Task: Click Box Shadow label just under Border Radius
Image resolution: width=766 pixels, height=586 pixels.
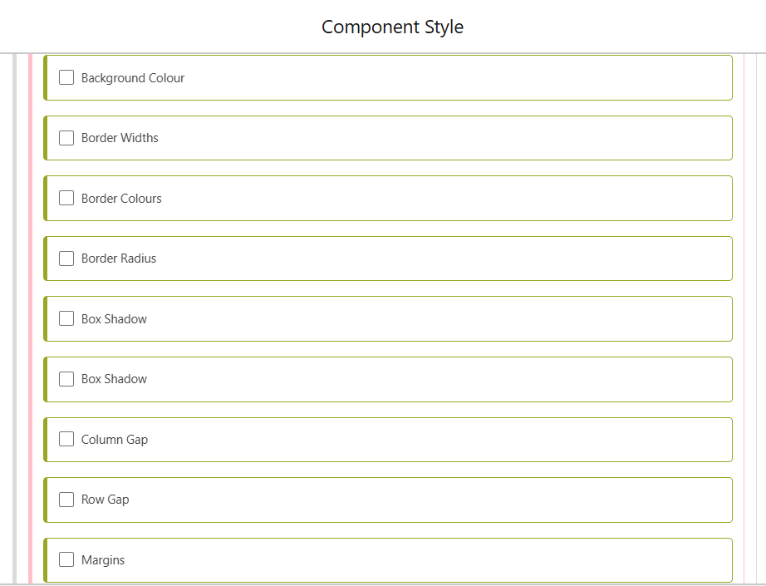Action: [114, 319]
